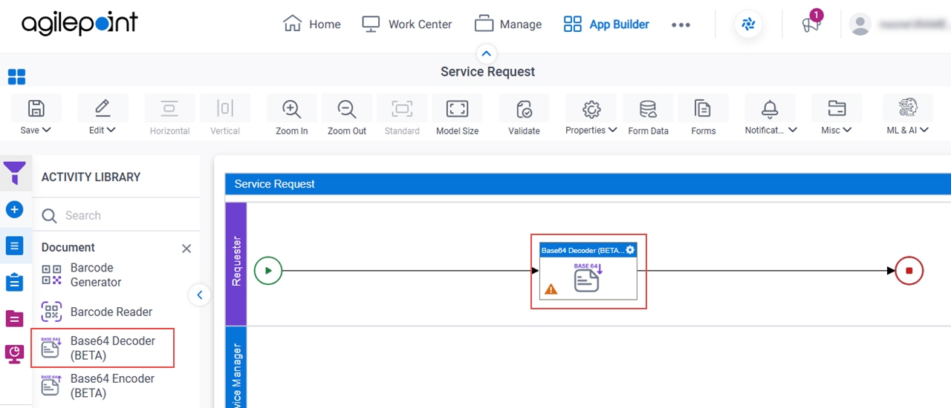
Task: Open the Misc folder dropdown
Action: pos(837,116)
